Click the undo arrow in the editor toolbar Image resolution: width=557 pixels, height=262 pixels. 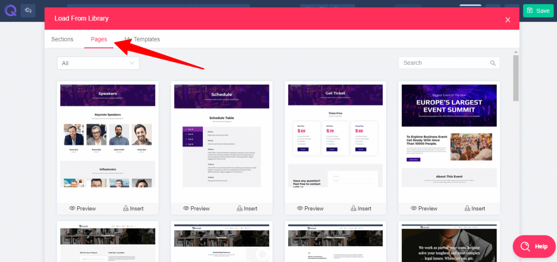[28, 10]
